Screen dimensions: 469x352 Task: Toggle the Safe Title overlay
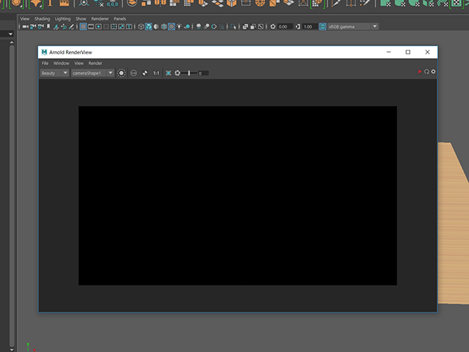click(129, 26)
